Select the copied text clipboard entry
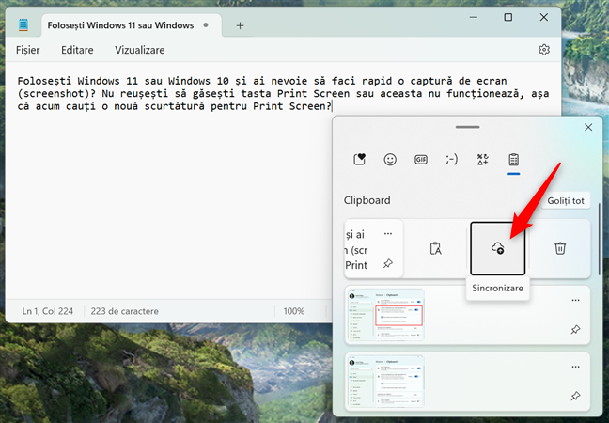Image resolution: width=609 pixels, height=423 pixels. 373,248
